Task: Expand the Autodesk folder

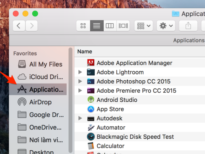Action: click(80, 118)
